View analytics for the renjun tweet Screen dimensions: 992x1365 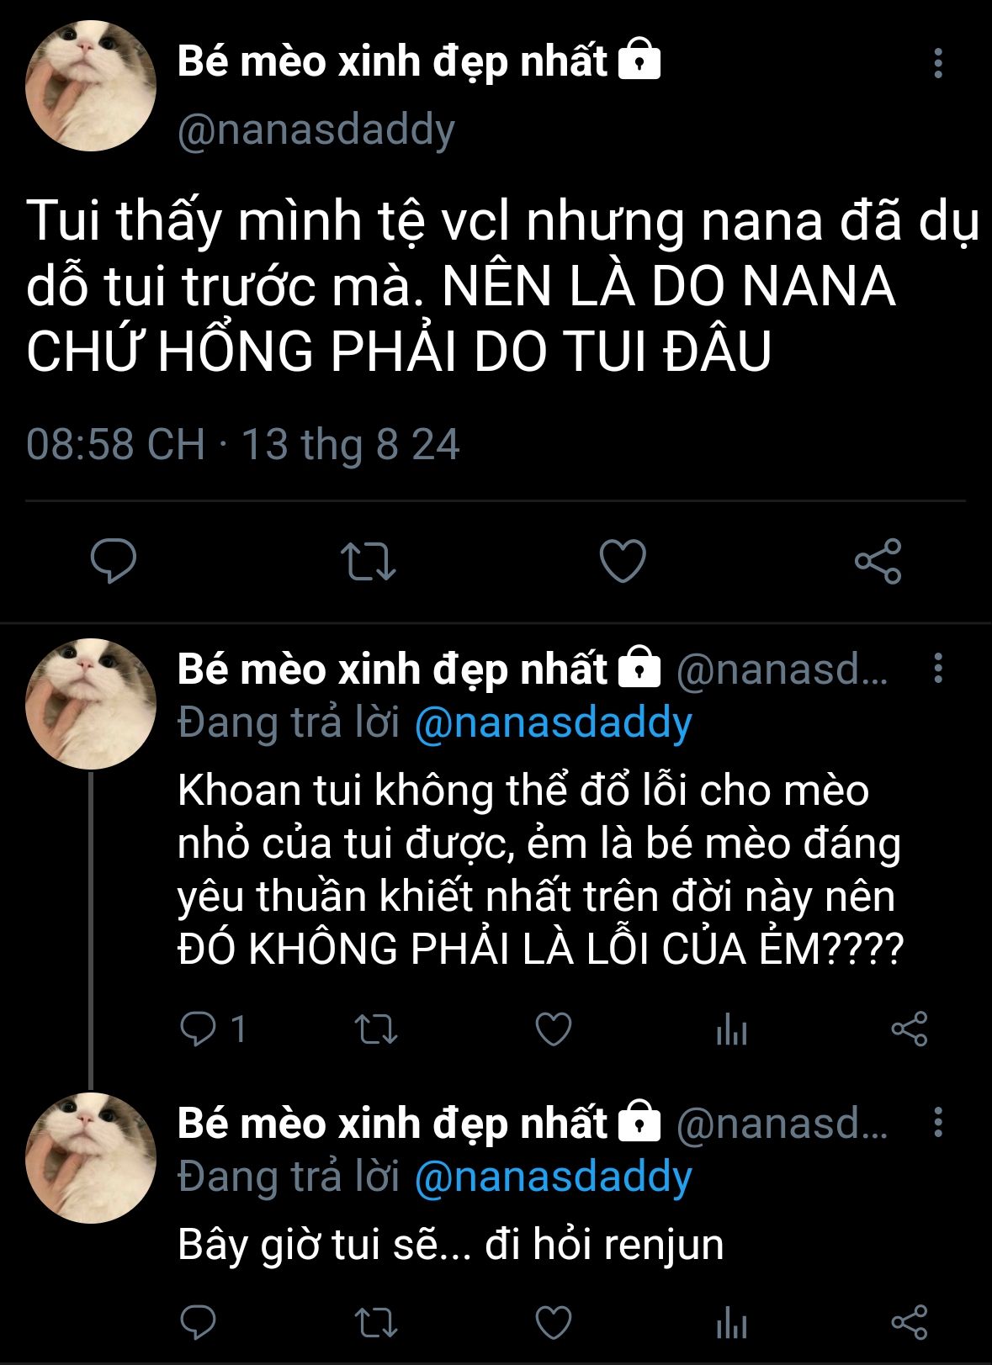click(731, 1323)
